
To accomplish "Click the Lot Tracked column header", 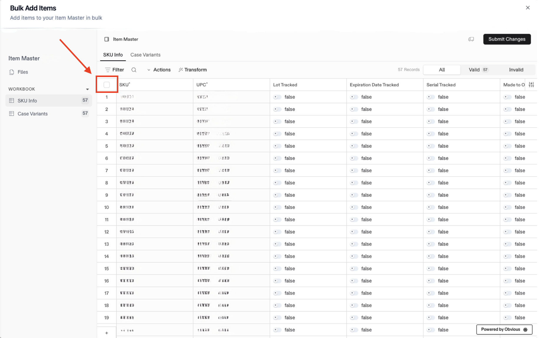I will (308, 85).
